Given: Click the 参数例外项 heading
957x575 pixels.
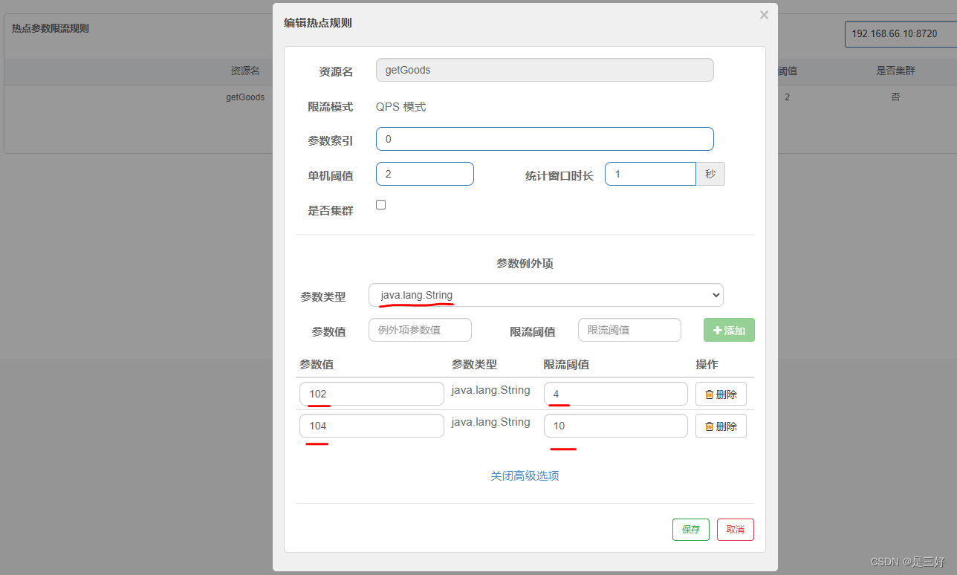Looking at the screenshot, I should pyautogui.click(x=525, y=264).
